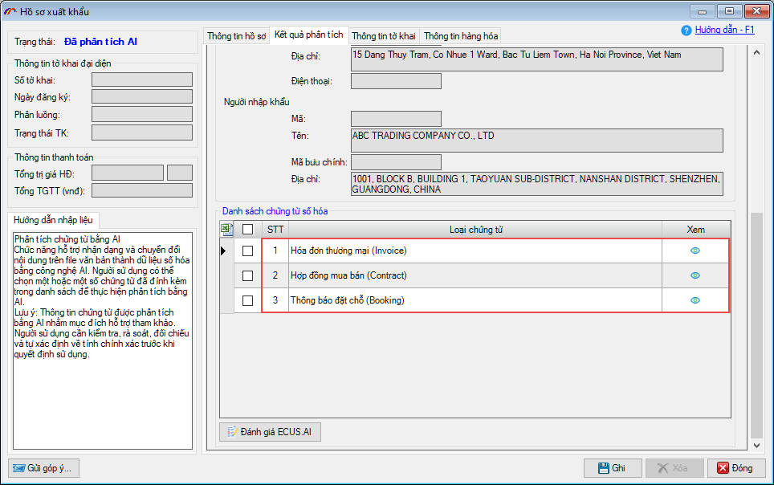Open the Thông tin tờ khai tab
774x485 pixels.
(x=384, y=36)
